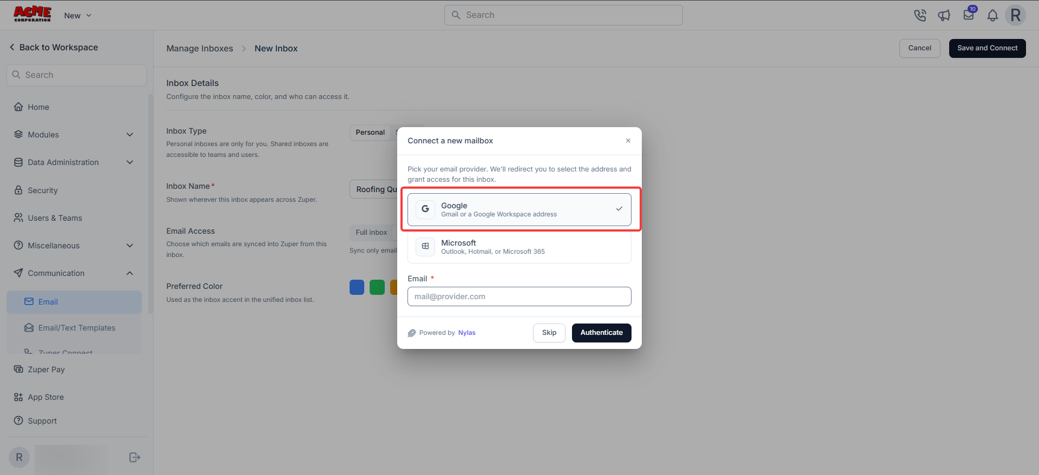Pick the blue preferred color swatch
The width and height of the screenshot is (1039, 475).
(x=357, y=287)
